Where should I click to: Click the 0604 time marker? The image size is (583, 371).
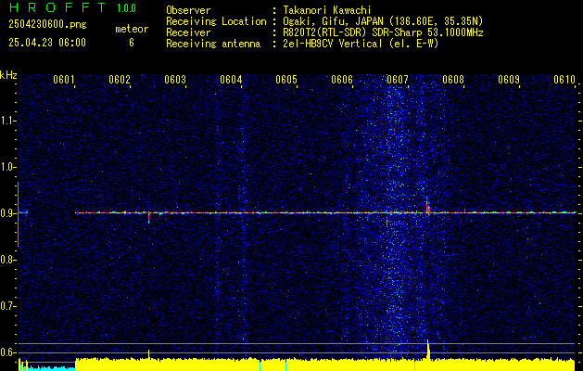[231, 79]
